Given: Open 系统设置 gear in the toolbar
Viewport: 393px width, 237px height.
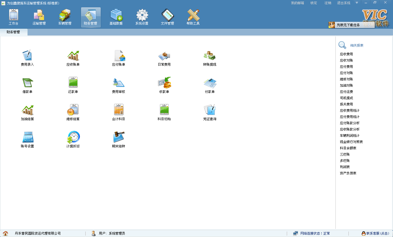Looking at the screenshot, I should tap(142, 17).
